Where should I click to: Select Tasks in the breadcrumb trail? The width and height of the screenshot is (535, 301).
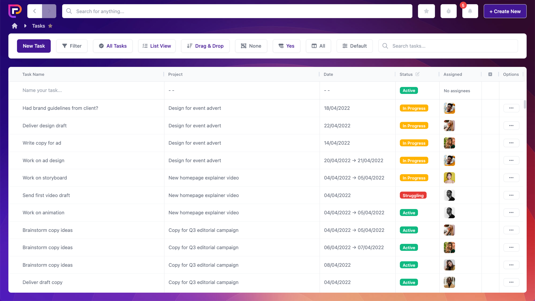pos(38,26)
